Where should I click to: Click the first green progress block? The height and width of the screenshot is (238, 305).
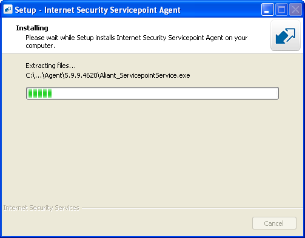pos(30,93)
